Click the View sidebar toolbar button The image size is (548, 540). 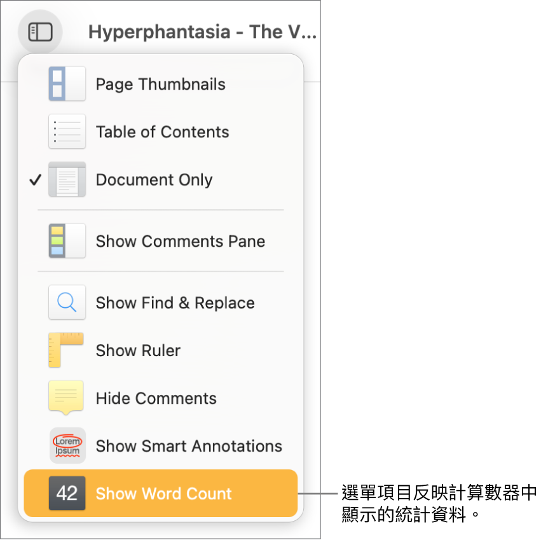(40, 32)
